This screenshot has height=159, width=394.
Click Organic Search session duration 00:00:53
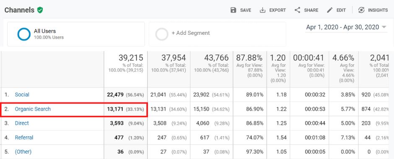[315, 109]
